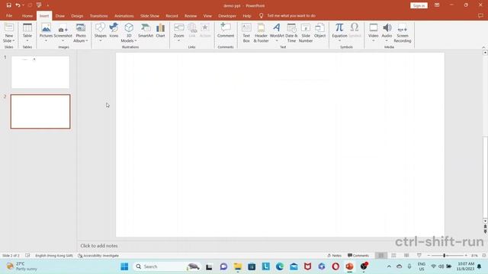Show hidden system tray icons
488x274 pixels.
point(389,266)
